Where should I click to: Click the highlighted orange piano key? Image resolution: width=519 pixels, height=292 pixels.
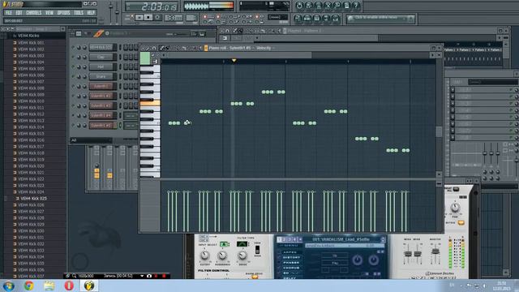coord(150,103)
